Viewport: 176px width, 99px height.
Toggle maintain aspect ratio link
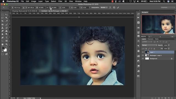[47, 8]
